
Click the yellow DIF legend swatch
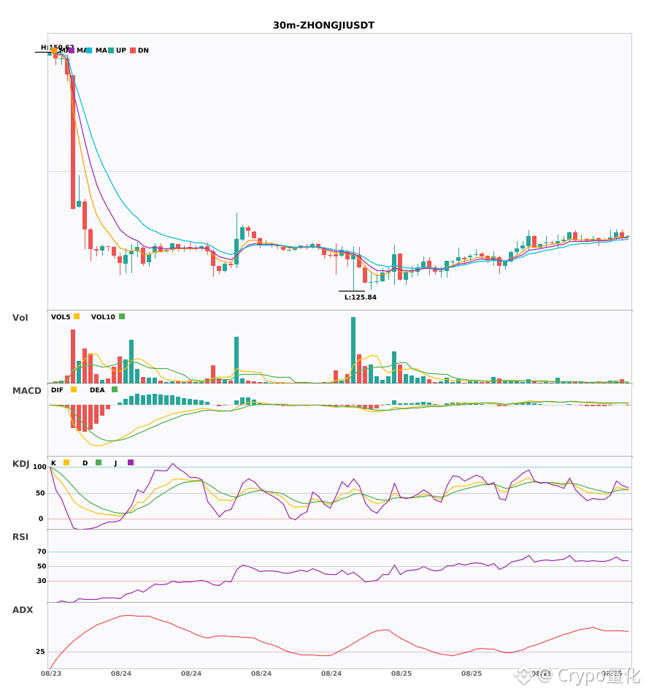[x=74, y=389]
